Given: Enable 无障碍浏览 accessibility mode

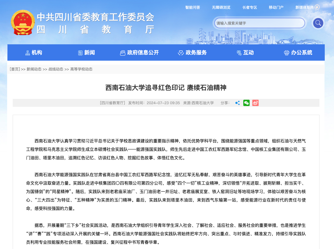Looking at the screenshot, I should click(221, 7).
